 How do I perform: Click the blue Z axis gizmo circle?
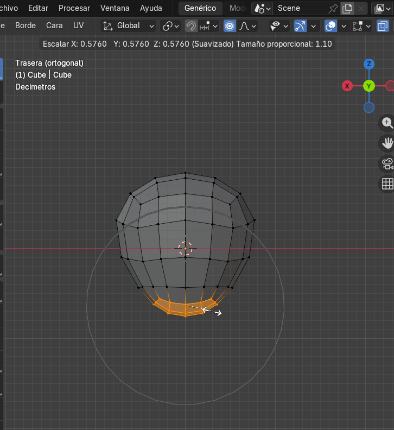pyautogui.click(x=369, y=64)
